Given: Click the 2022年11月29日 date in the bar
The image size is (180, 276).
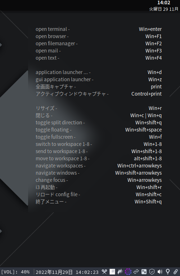Looking at the screenshot, I should click(54, 272).
